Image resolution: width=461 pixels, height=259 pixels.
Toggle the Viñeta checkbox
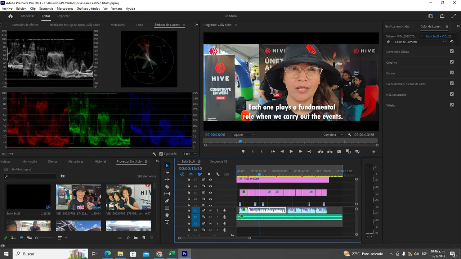(452, 105)
